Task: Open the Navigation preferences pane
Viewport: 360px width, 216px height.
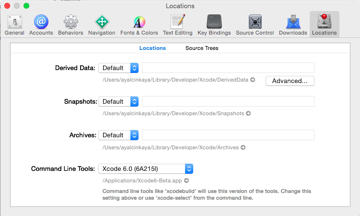Action: (x=102, y=25)
